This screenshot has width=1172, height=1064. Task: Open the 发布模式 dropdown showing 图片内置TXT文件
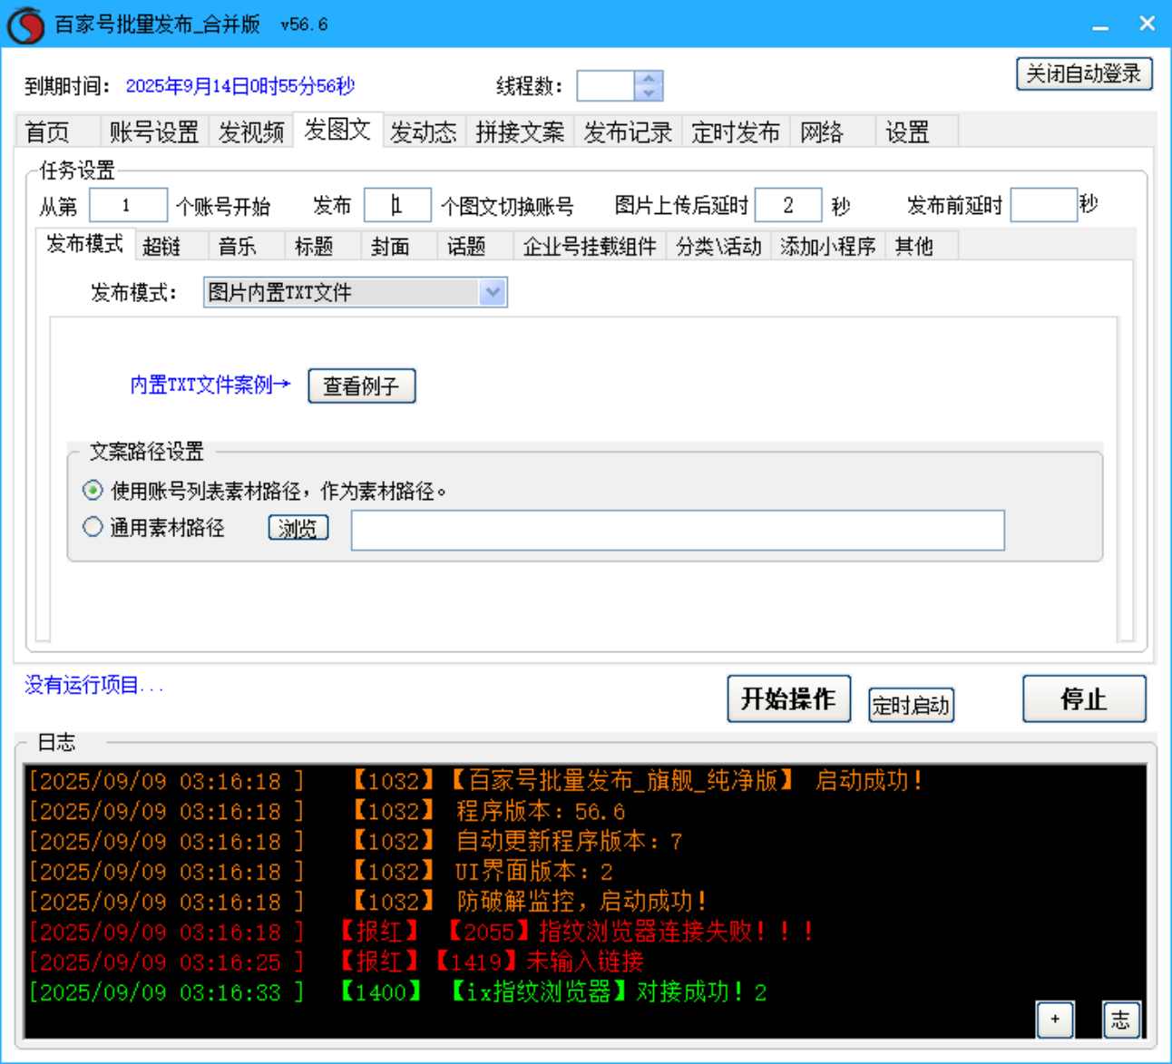click(x=493, y=292)
